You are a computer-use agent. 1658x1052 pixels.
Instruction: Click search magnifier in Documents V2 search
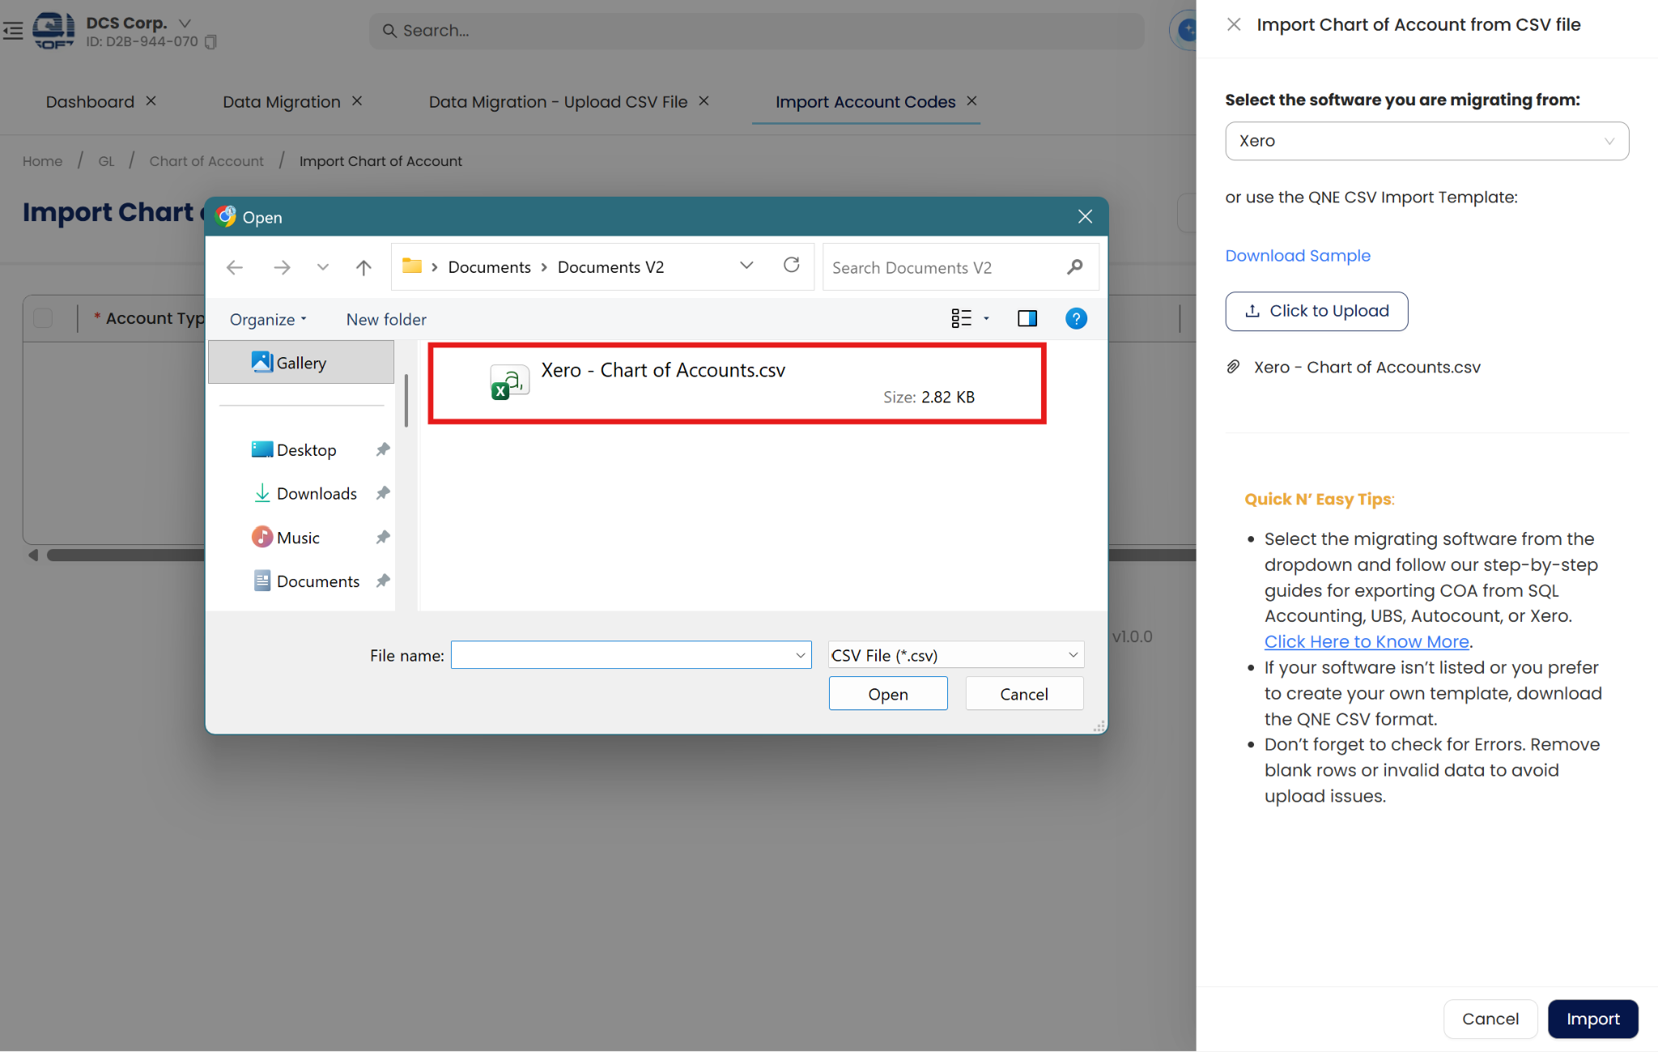1074,267
